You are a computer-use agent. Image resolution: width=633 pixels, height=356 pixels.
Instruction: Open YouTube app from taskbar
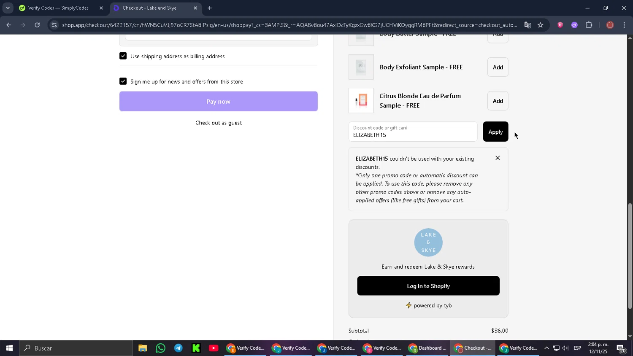(214, 348)
